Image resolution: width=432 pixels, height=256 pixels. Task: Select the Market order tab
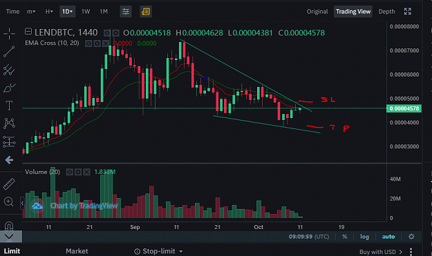77,251
